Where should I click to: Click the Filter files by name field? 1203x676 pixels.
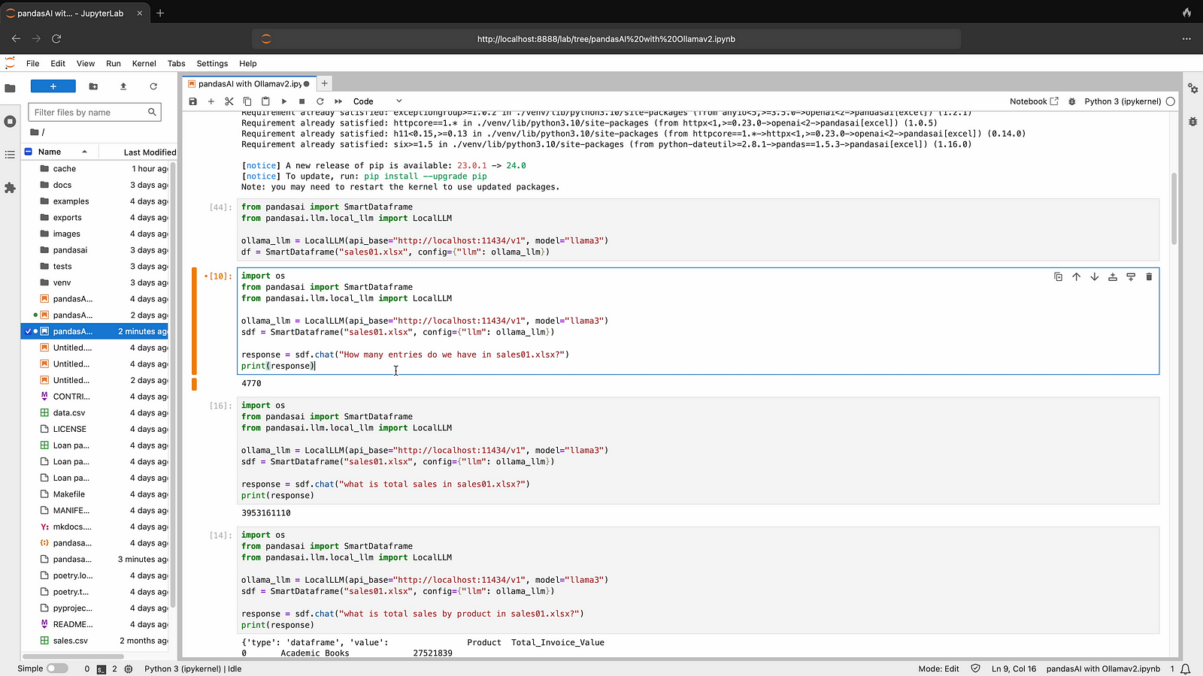pos(87,113)
